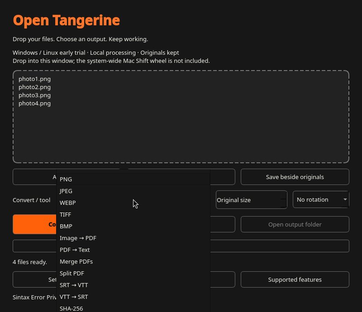
Task: Select photo2.png in the file list
Action: click(x=35, y=87)
